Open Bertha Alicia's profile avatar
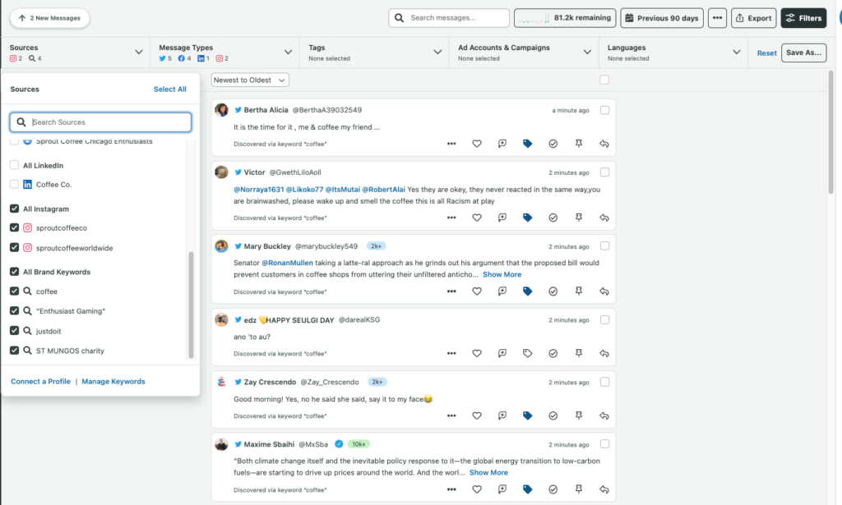 click(221, 110)
